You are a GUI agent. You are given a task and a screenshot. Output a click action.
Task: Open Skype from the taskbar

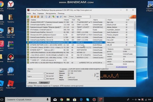[x=88, y=99]
